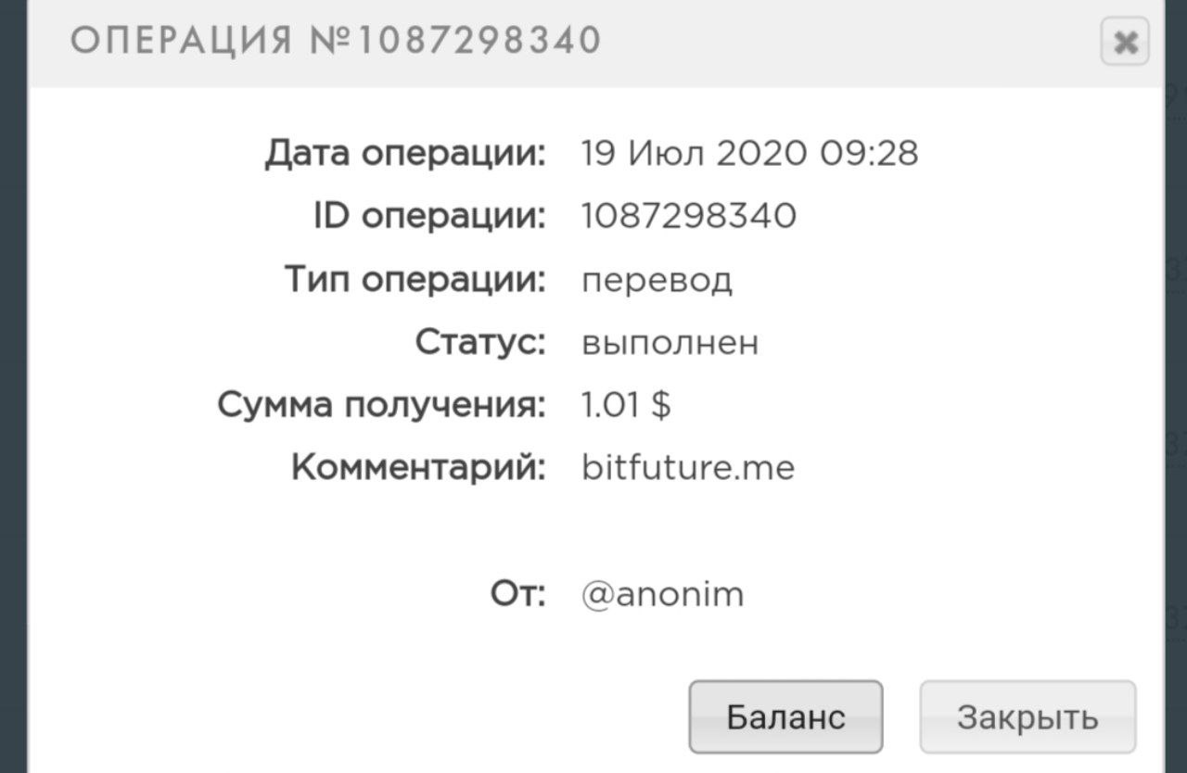Open the bitfuture.me comment text
1187x773 pixels.
click(688, 468)
